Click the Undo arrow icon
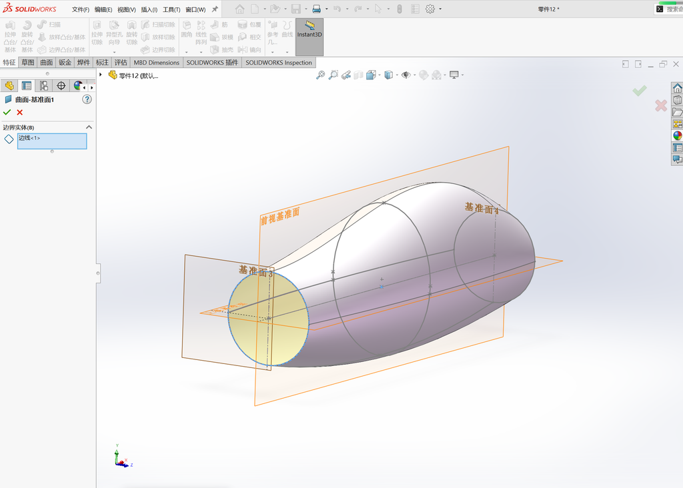 coord(337,9)
